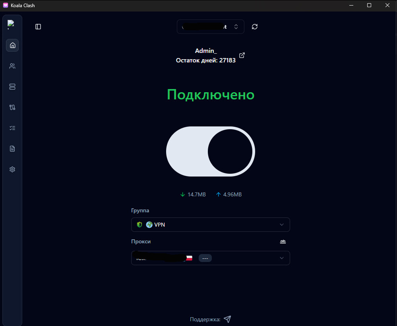Click the Поддержка support label

[x=205, y=319]
